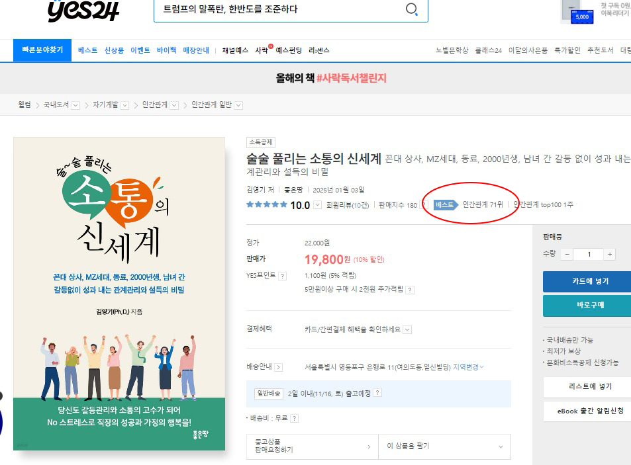Click the 소득공제 badge

coord(261,142)
